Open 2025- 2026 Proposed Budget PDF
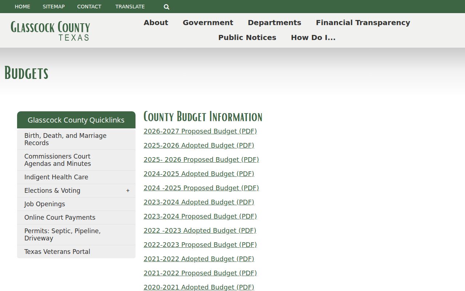The height and width of the screenshot is (291, 465). click(x=201, y=160)
